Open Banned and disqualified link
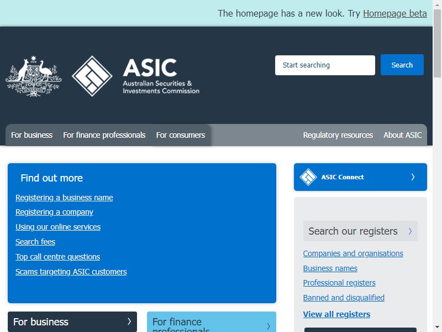Screen dimensions: 442x332 point(344,298)
